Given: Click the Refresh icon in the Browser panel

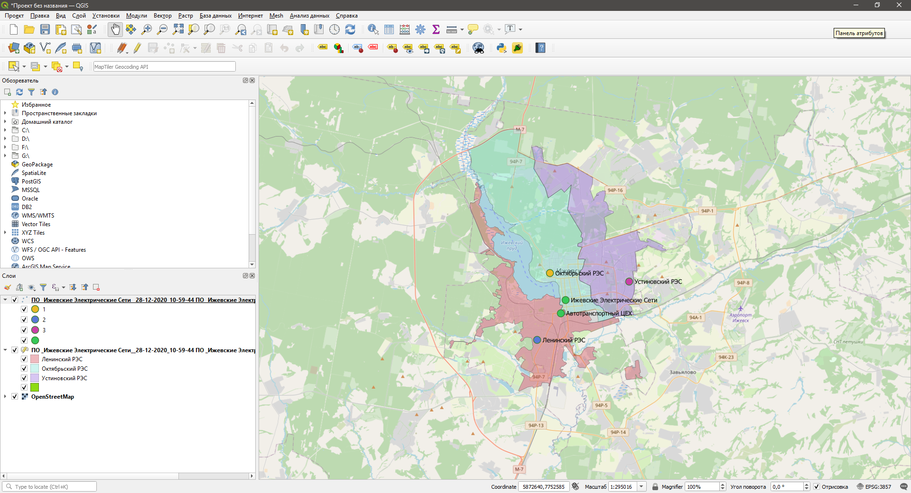Looking at the screenshot, I should coord(19,92).
